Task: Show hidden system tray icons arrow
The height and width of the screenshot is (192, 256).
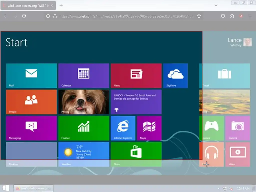Action: click(x=218, y=188)
